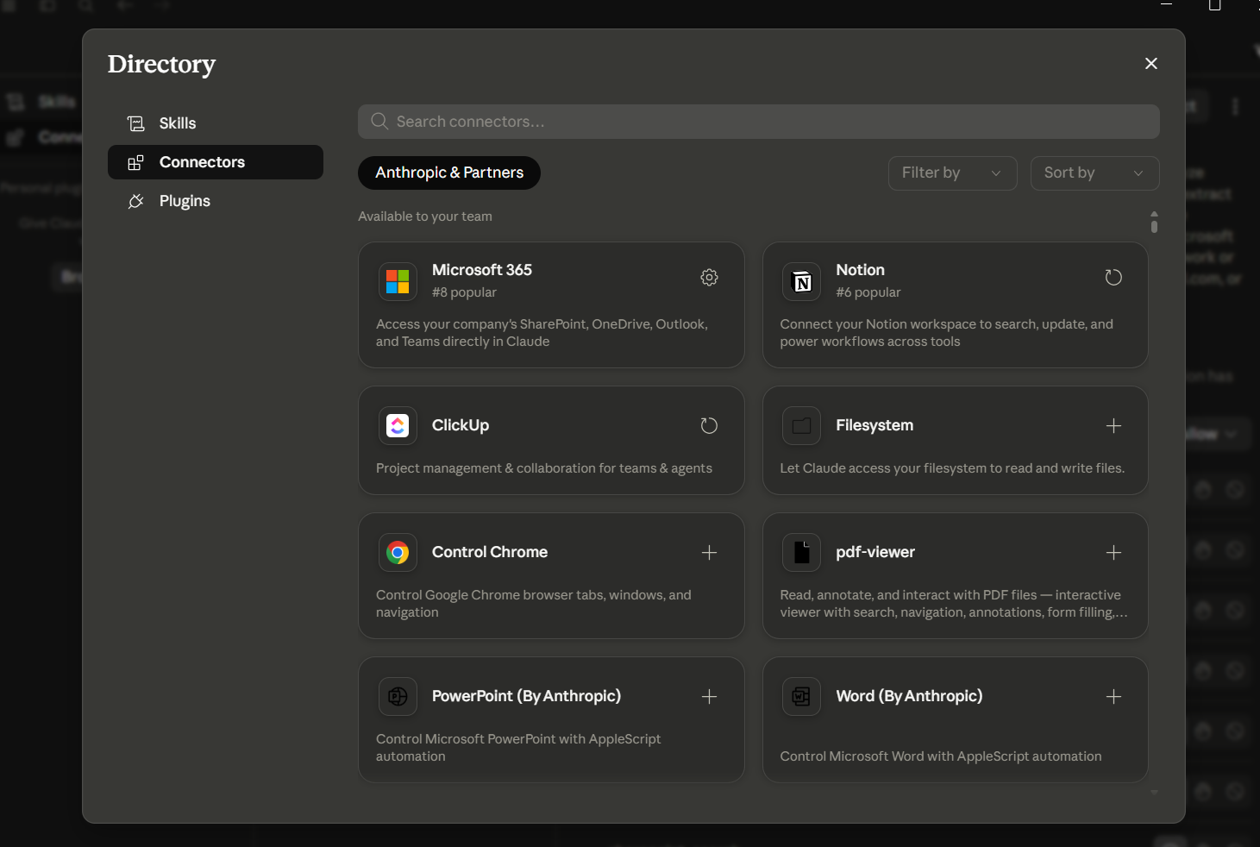Click the vertical dots menu in background window

pos(1235,107)
